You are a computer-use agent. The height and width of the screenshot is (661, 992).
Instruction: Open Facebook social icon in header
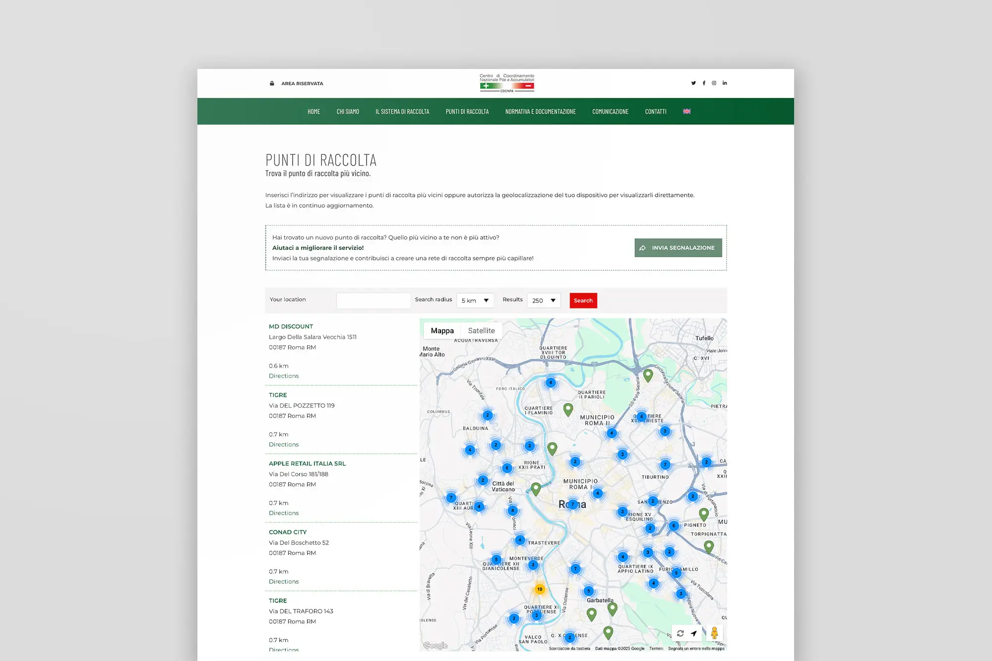coord(704,83)
